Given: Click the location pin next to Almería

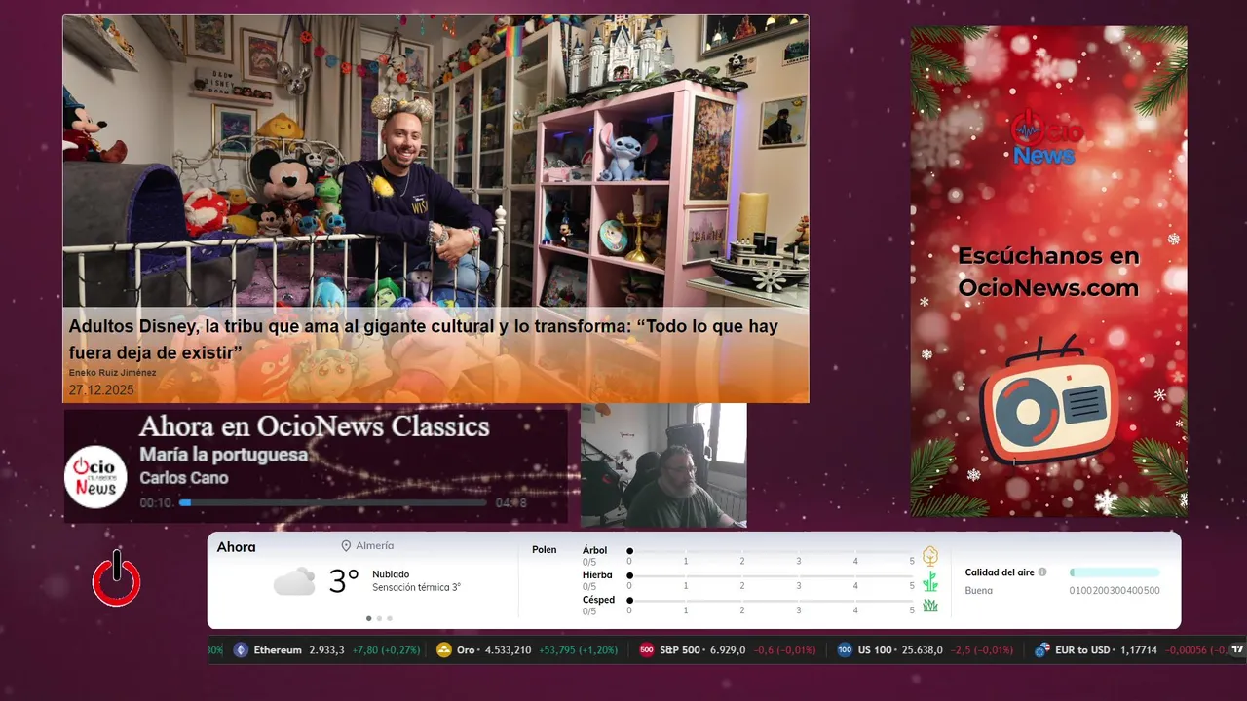Looking at the screenshot, I should coord(346,546).
